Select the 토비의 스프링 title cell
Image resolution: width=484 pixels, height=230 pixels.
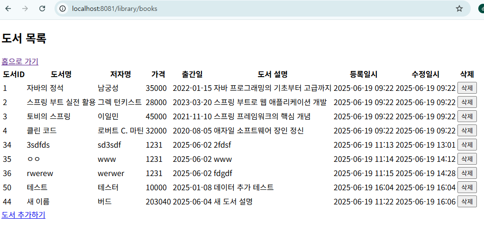pyautogui.click(x=49, y=116)
